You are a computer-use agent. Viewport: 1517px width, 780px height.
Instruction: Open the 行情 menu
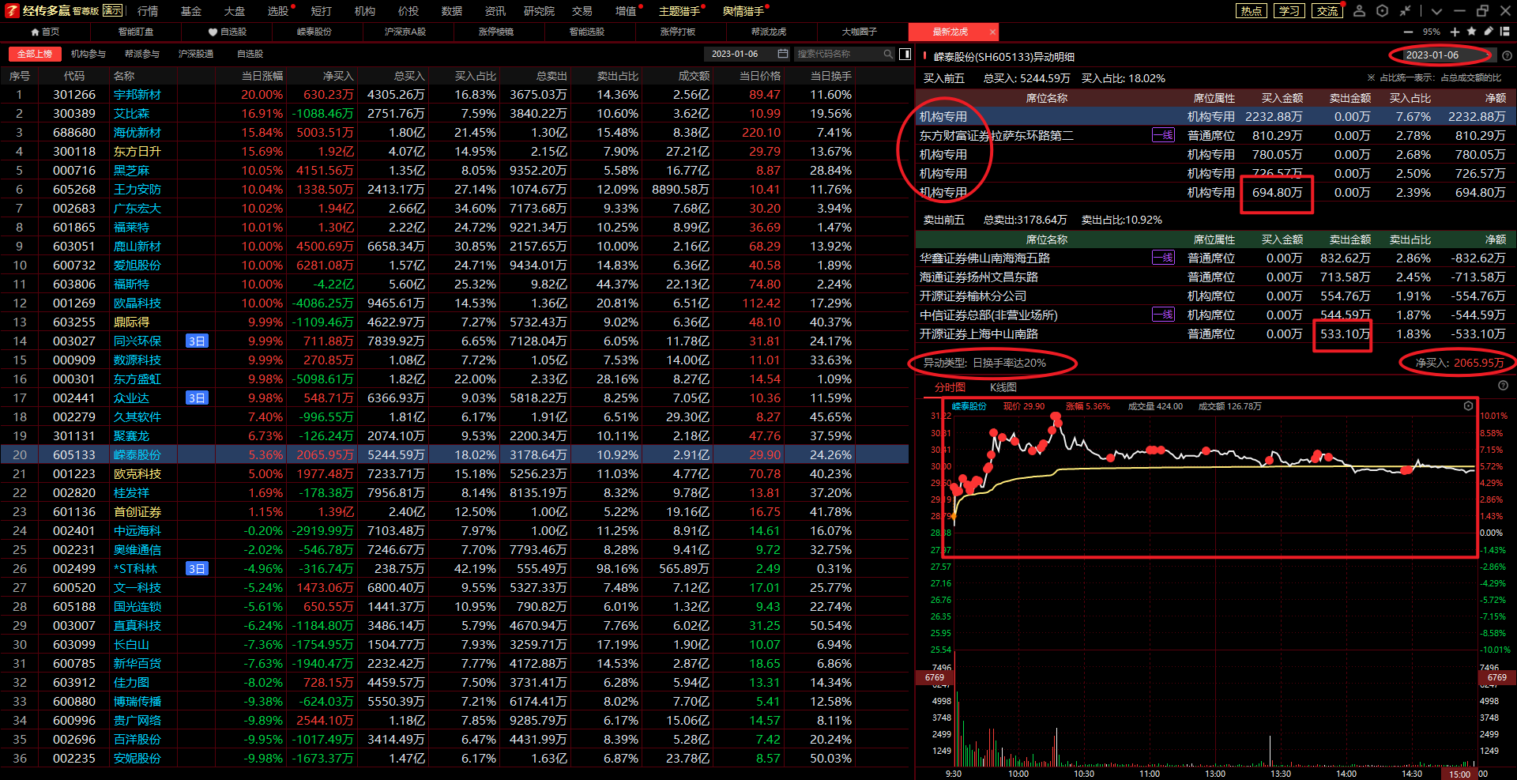[x=148, y=11]
